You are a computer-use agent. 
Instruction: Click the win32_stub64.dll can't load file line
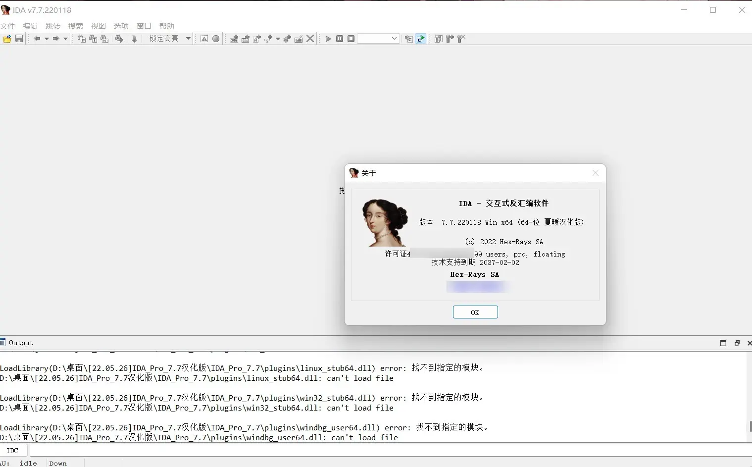[197, 408]
